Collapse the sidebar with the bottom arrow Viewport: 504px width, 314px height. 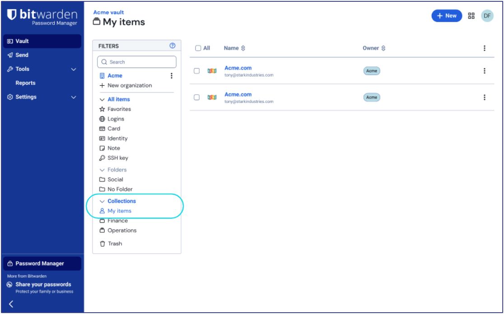click(11, 304)
